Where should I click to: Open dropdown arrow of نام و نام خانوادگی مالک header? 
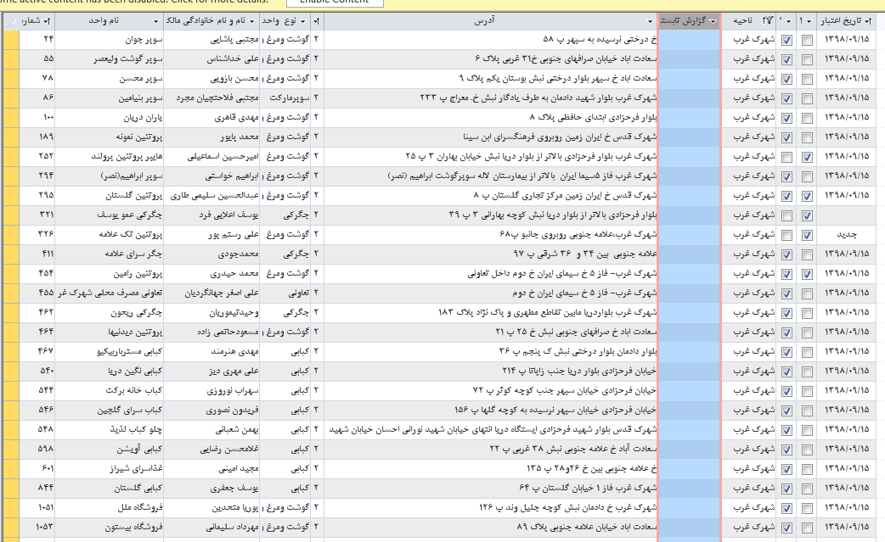251,21
